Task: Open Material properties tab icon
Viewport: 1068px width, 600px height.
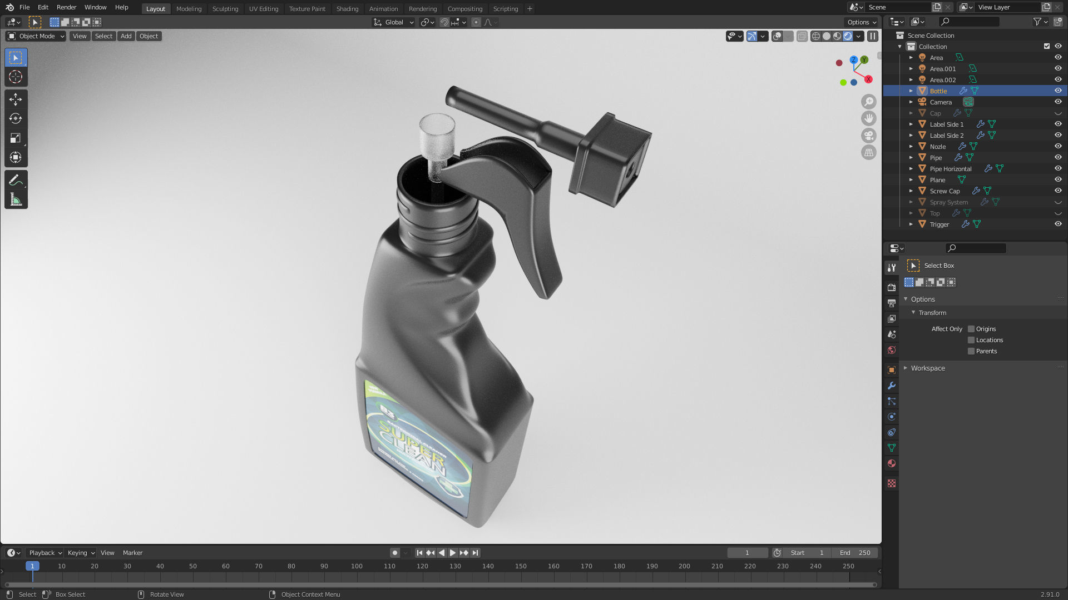Action: tap(892, 463)
